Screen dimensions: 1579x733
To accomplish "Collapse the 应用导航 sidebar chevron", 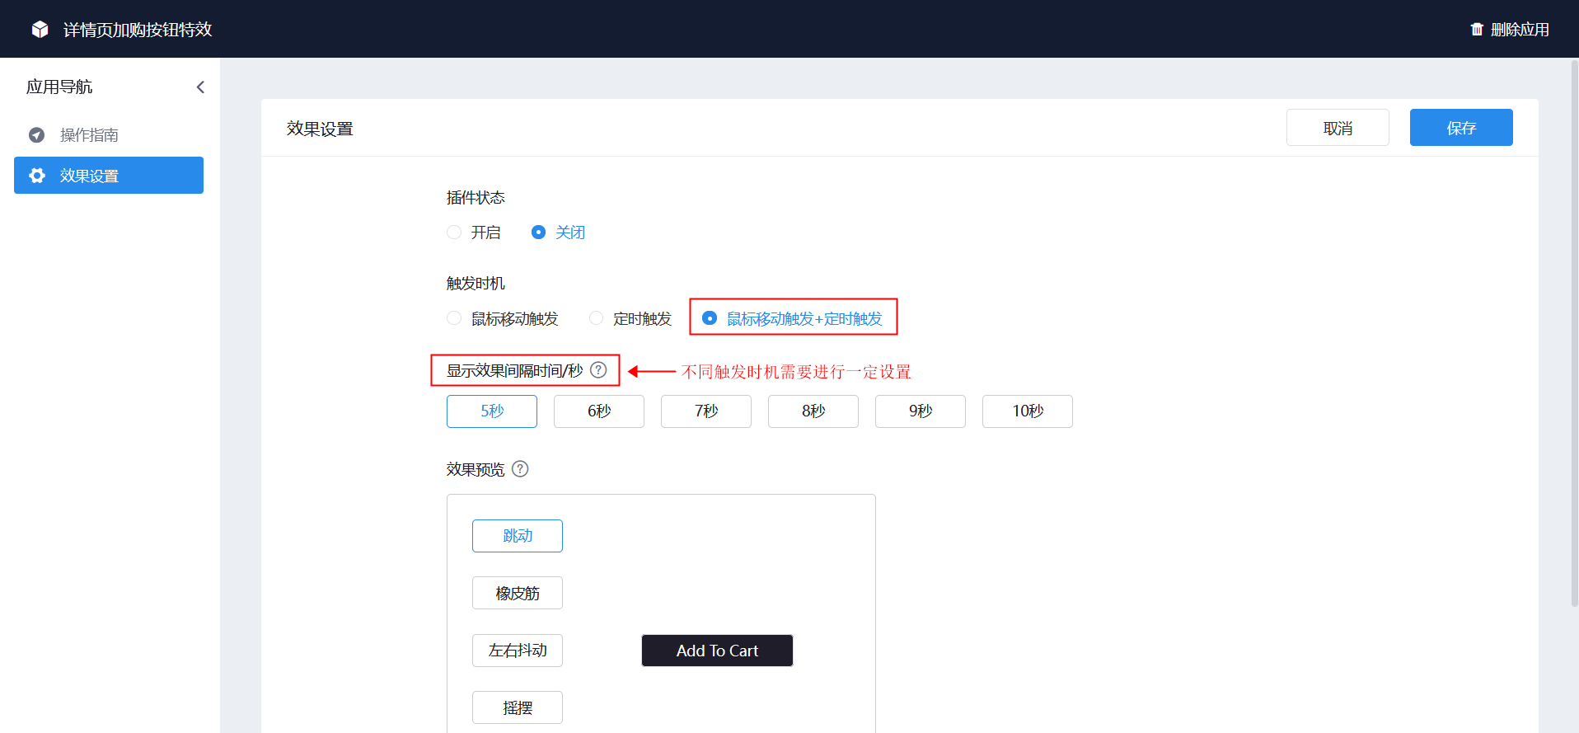I will (200, 87).
